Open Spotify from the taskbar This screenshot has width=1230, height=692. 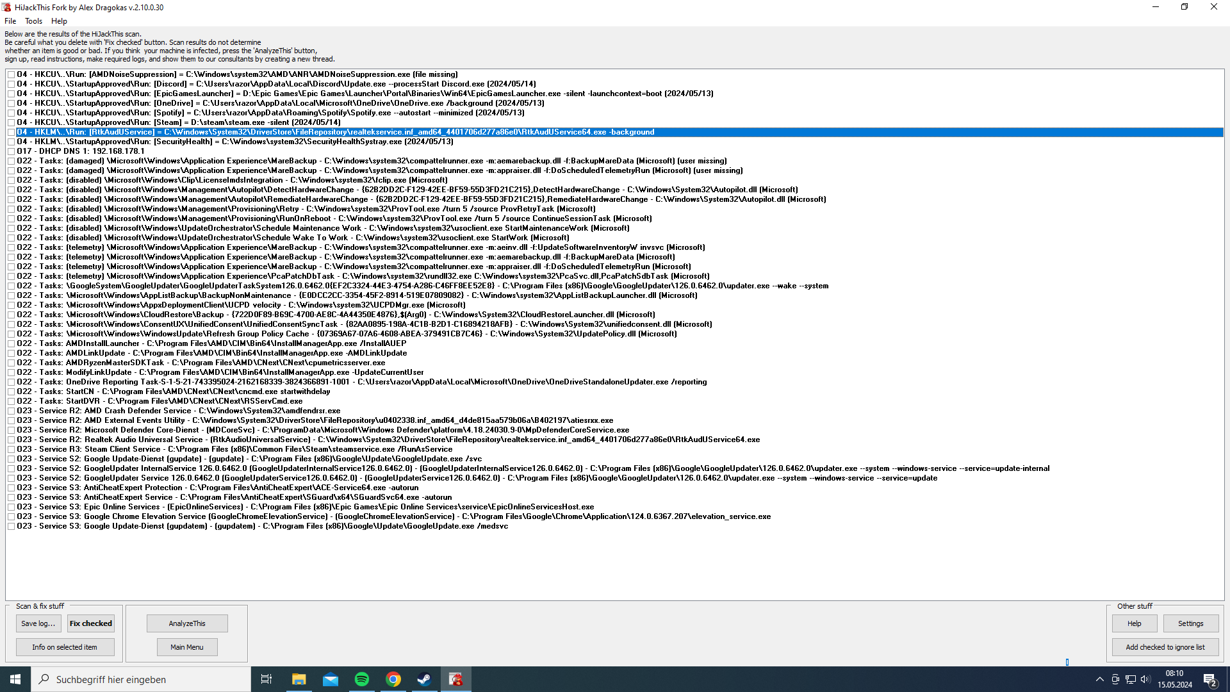[x=362, y=679]
